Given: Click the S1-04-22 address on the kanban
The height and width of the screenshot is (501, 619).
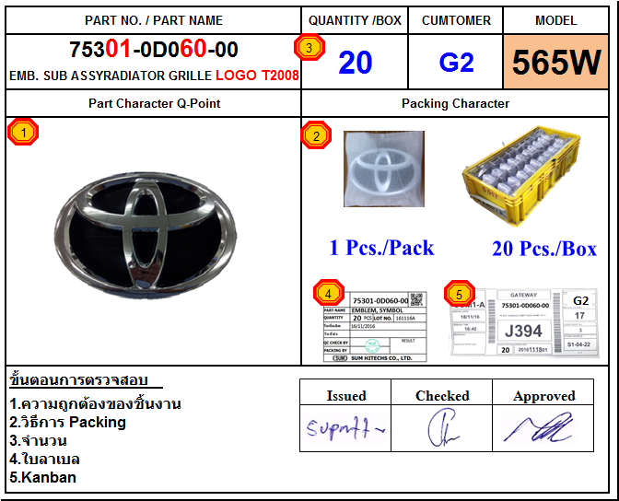Looking at the screenshot, I should [x=578, y=344].
